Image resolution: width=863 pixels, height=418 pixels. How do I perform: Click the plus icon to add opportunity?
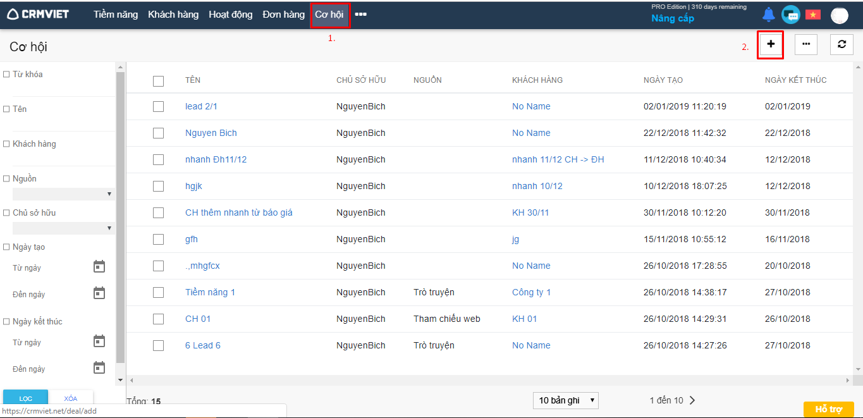pos(770,44)
